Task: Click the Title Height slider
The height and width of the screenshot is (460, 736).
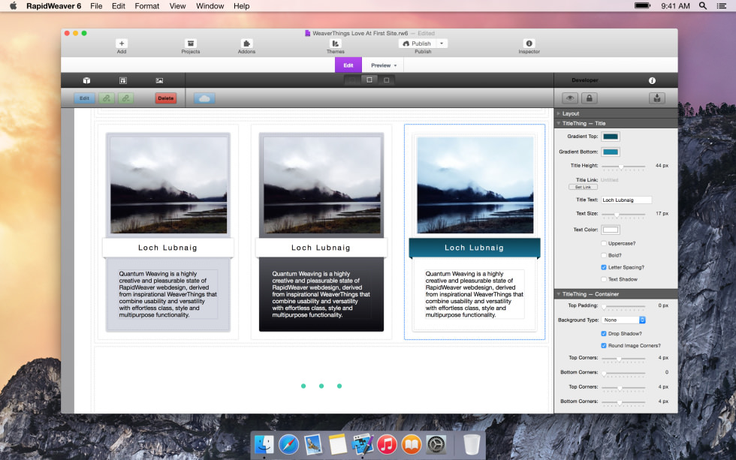Action: tap(623, 167)
